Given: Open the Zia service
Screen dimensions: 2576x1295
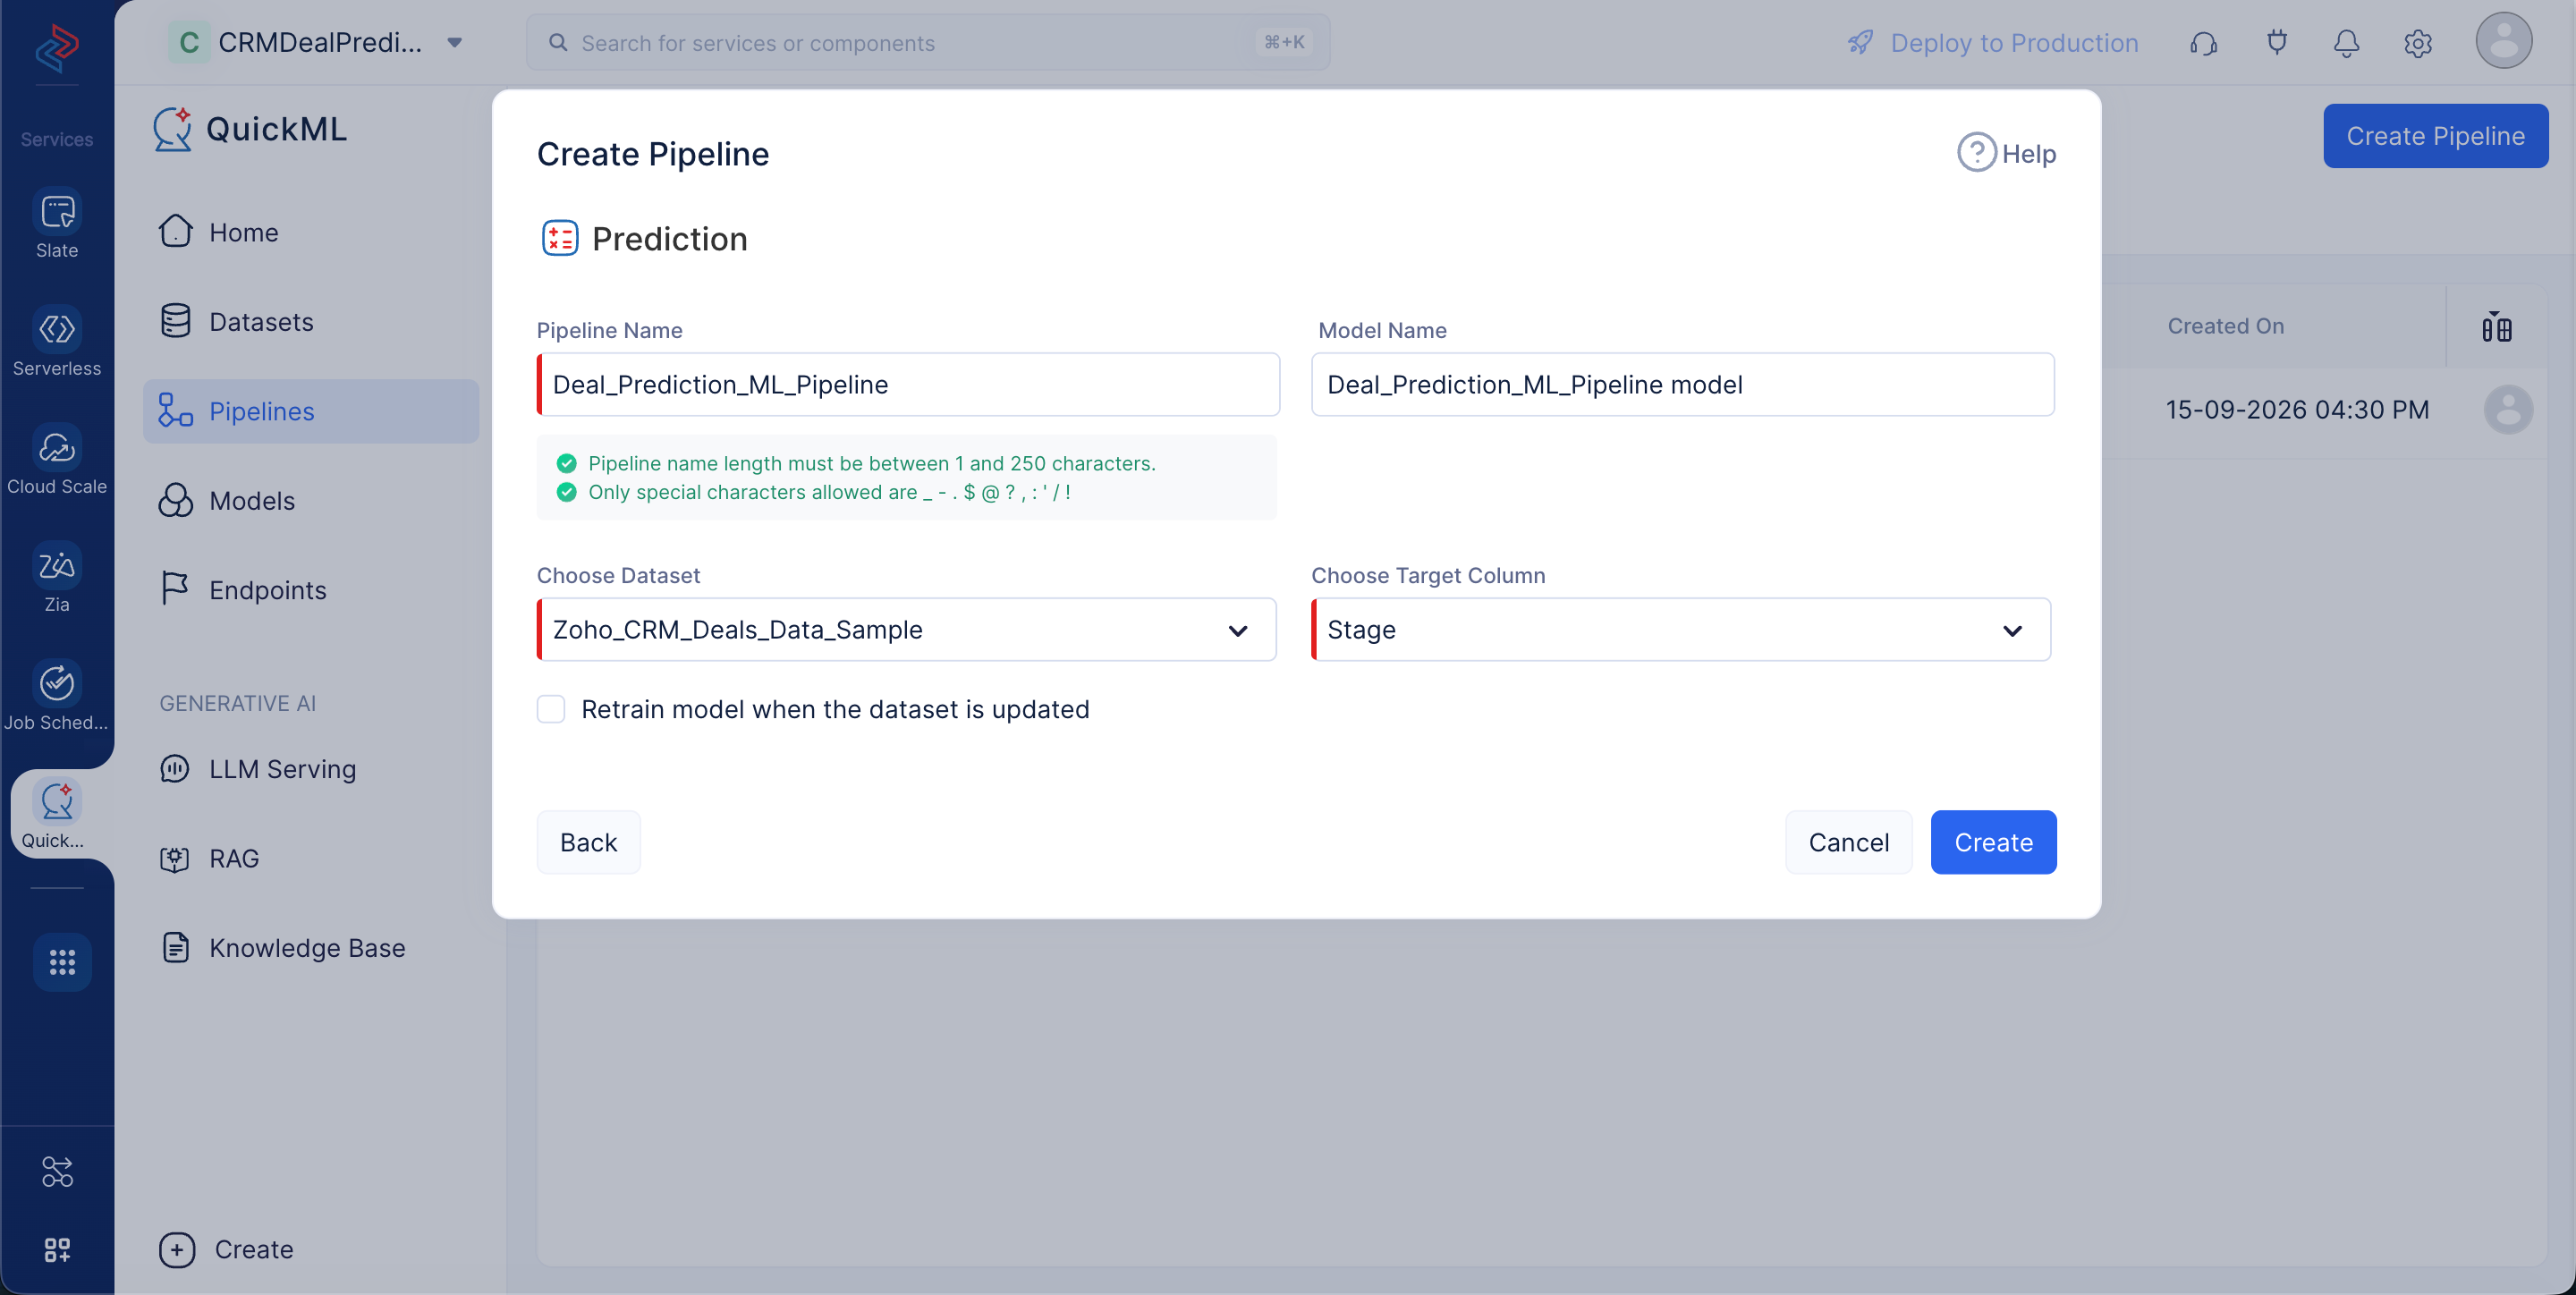Looking at the screenshot, I should [x=57, y=578].
